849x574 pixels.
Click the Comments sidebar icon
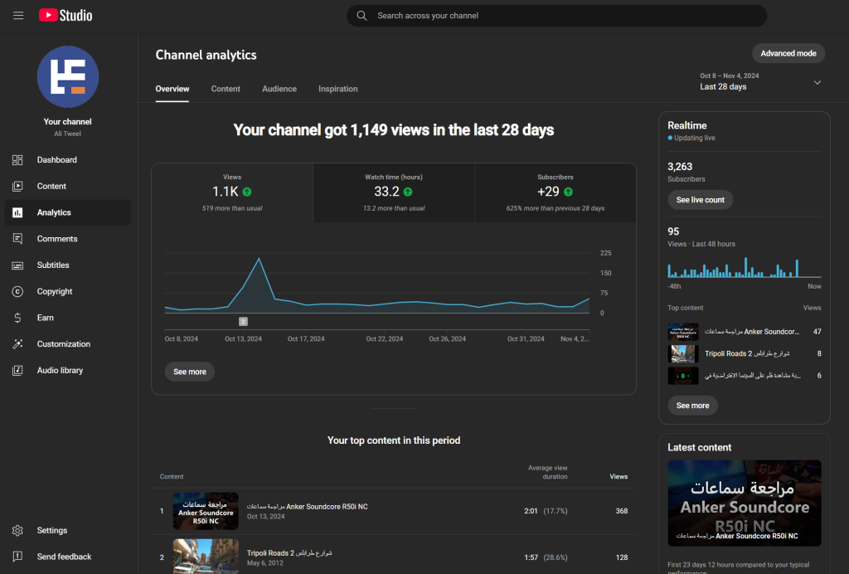(x=17, y=239)
